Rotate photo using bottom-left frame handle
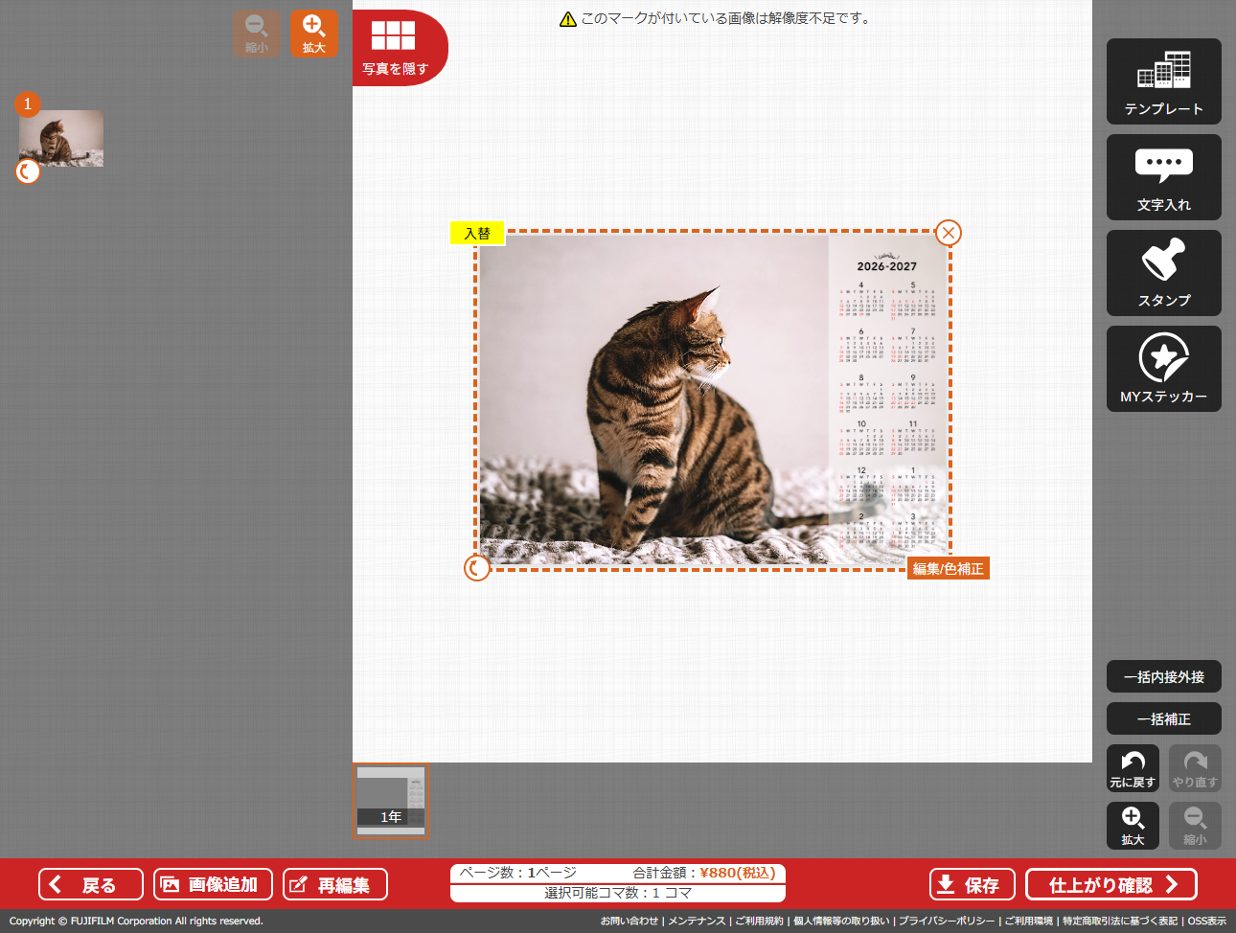 pyautogui.click(x=476, y=568)
